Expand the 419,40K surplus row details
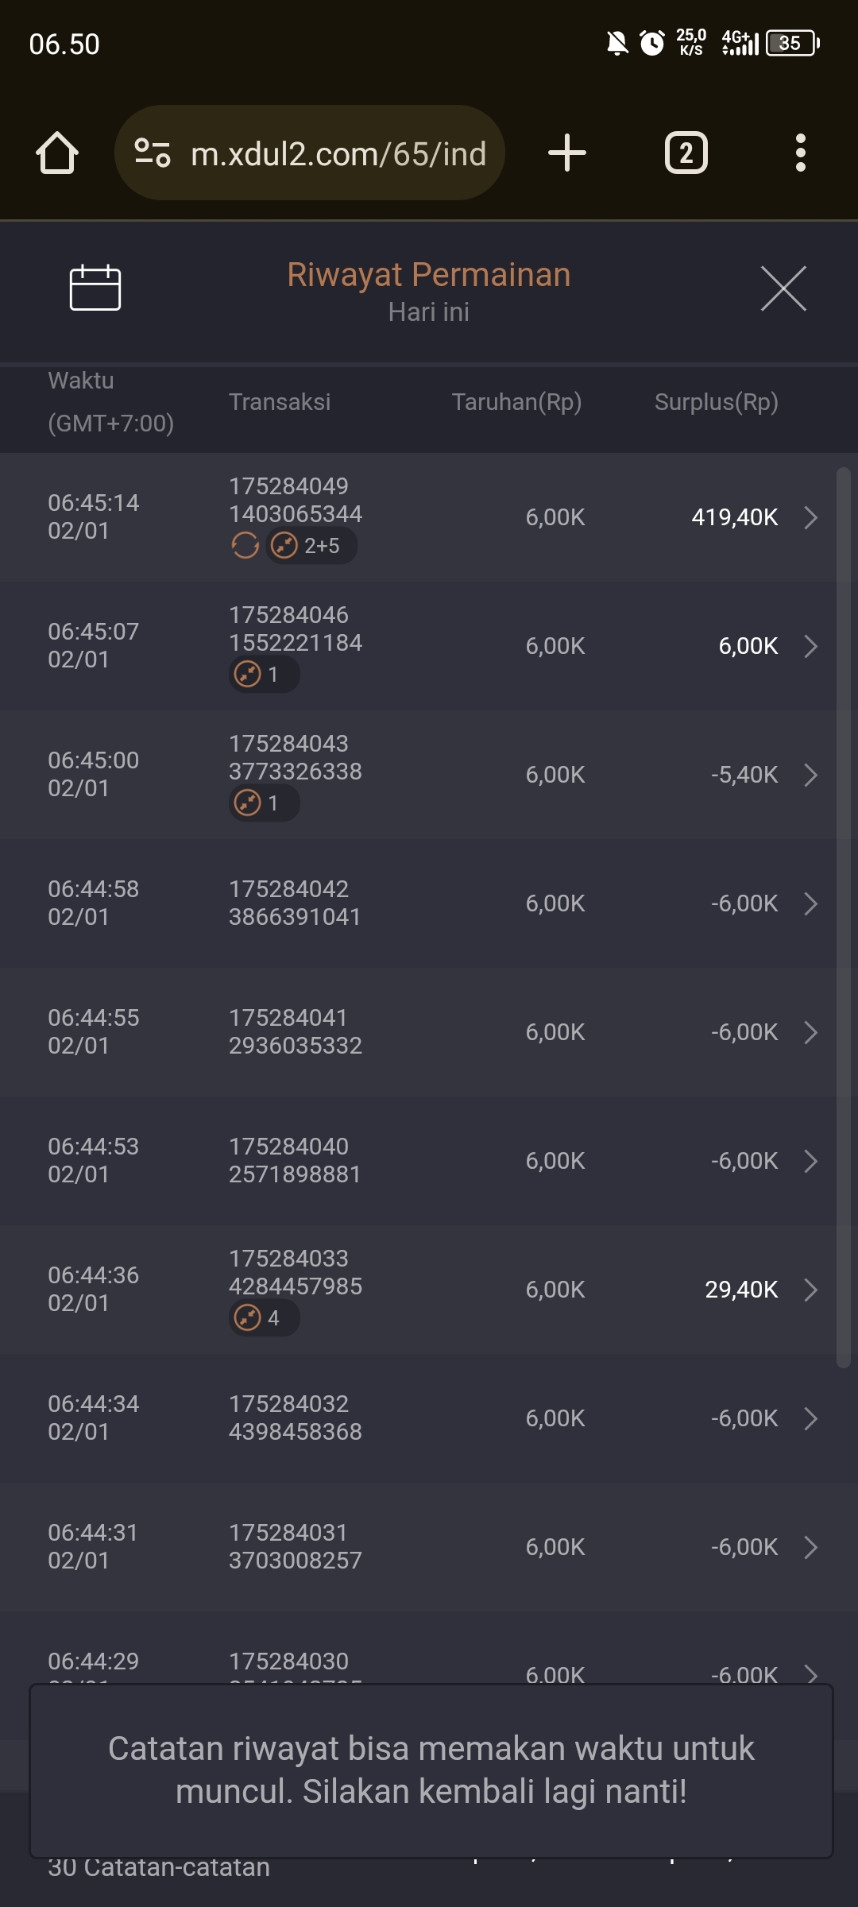The width and height of the screenshot is (858, 1907). tap(810, 517)
